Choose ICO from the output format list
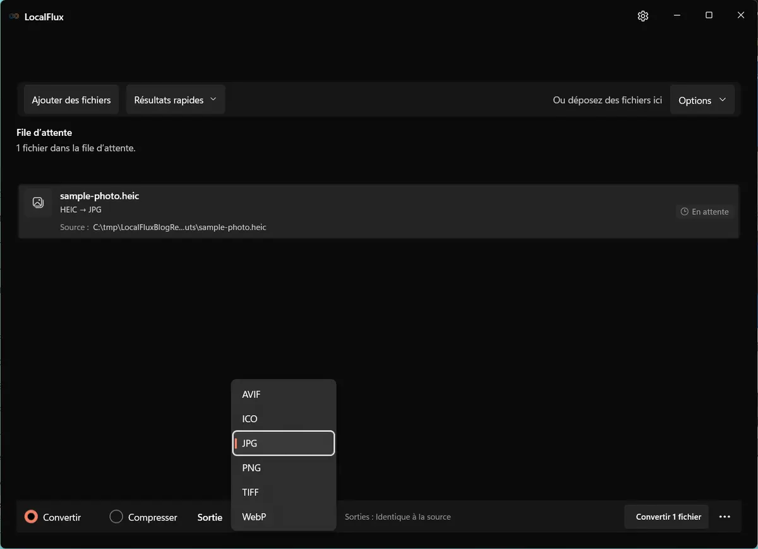758x549 pixels. 284,419
